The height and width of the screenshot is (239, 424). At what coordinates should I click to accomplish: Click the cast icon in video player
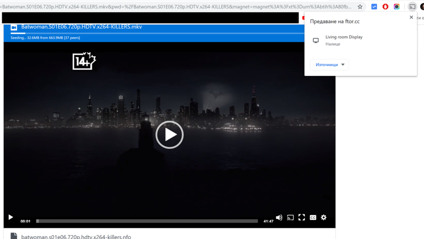pos(290,217)
